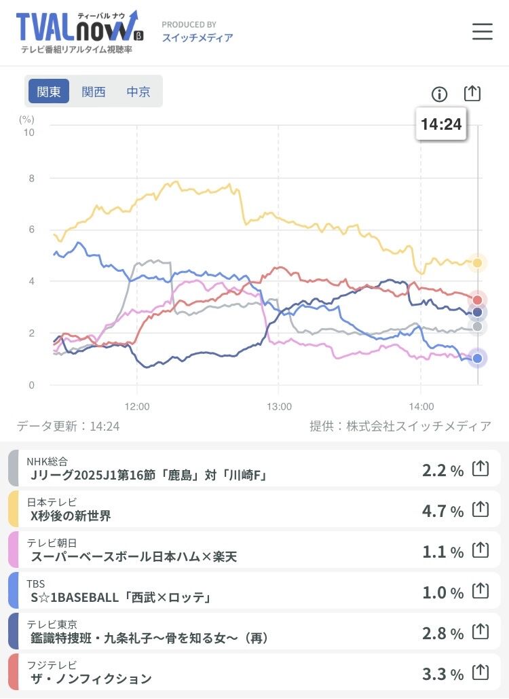
Task: Click the yellow 日本テレビ color swatch
Action: (14, 509)
